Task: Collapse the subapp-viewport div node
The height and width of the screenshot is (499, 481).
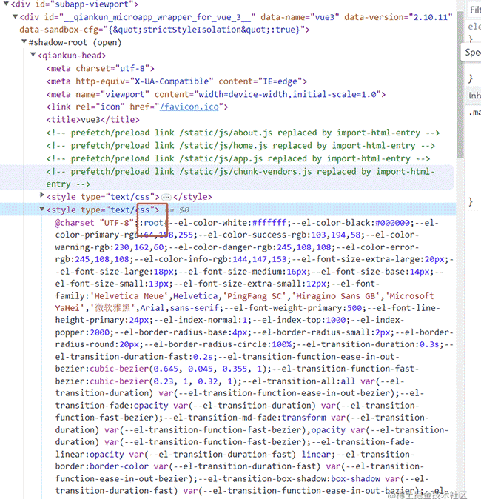Action: pyautogui.click(x=6, y=4)
